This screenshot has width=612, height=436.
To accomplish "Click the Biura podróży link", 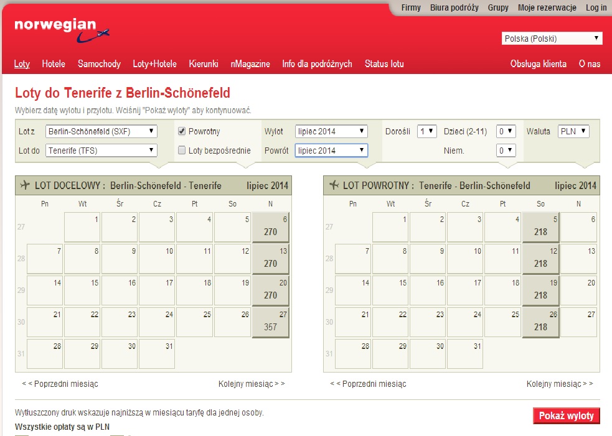I will [454, 7].
